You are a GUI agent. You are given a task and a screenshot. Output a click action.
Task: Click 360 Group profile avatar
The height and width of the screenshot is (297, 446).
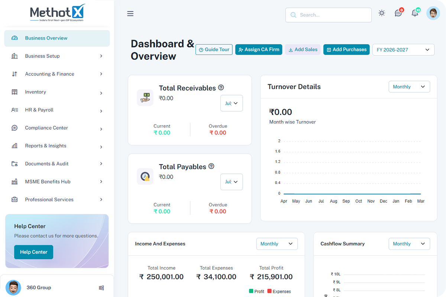click(x=13, y=288)
